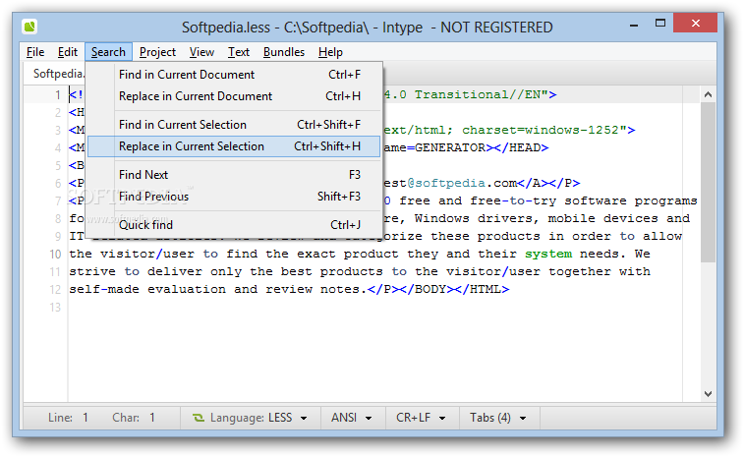744x457 pixels.
Task: Switch to the Softpedia.less document tab
Action: click(57, 74)
